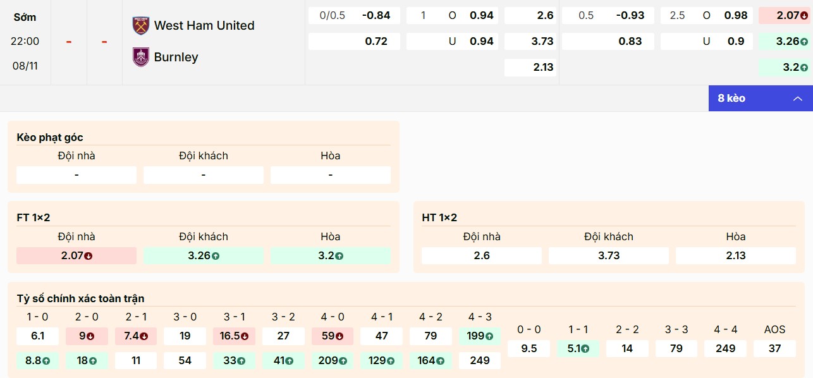Click the West Ham United club crest
Viewport: 813px width, 378px height.
point(140,26)
